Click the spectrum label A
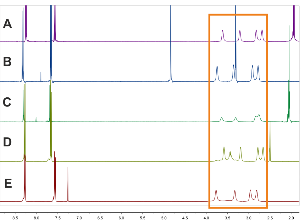This screenshot has height=224, width=305. pyautogui.click(x=7, y=24)
